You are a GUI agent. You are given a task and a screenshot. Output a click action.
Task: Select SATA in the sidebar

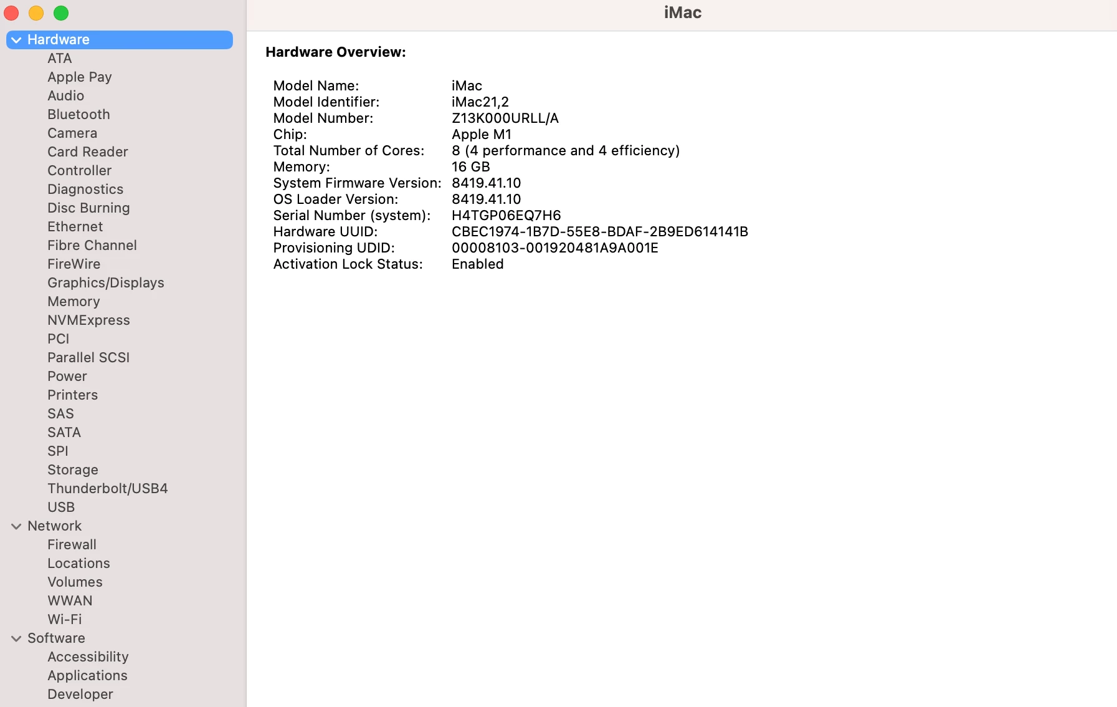point(64,433)
